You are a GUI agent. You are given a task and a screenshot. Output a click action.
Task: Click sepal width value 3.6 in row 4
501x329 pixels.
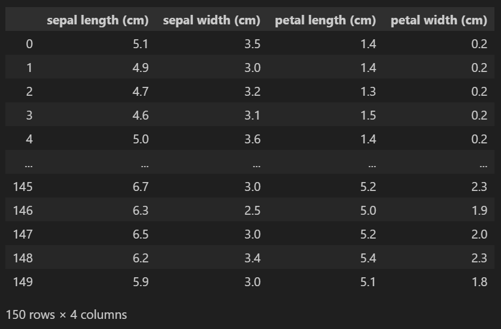click(253, 139)
